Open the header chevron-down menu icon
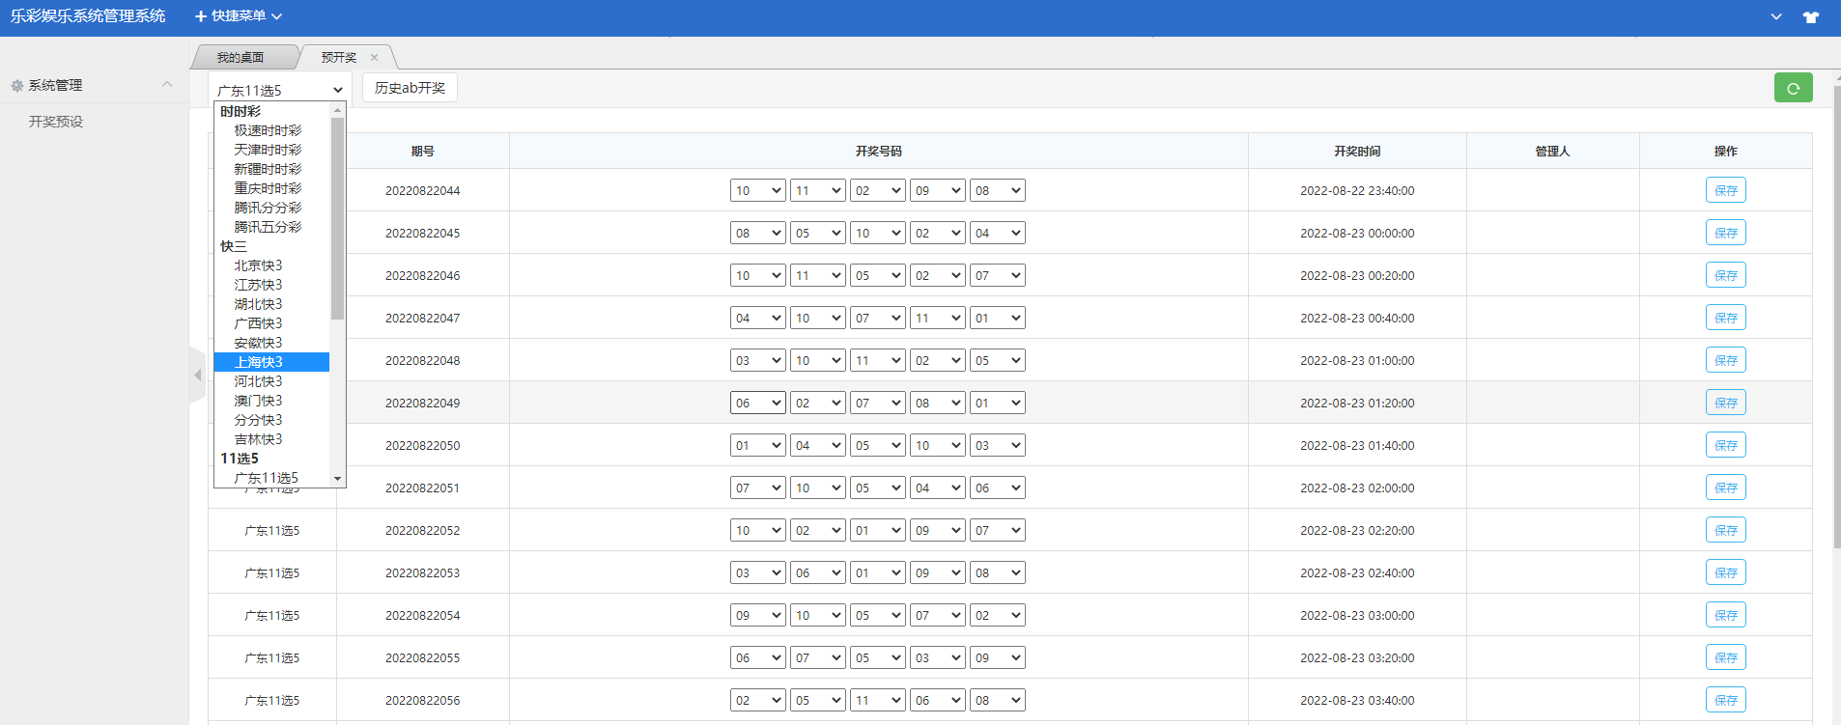The width and height of the screenshot is (1841, 725). pyautogui.click(x=1776, y=16)
